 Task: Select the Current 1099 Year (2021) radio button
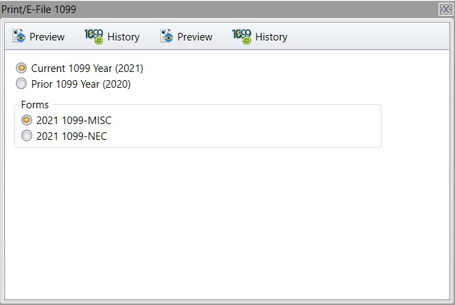[22, 69]
